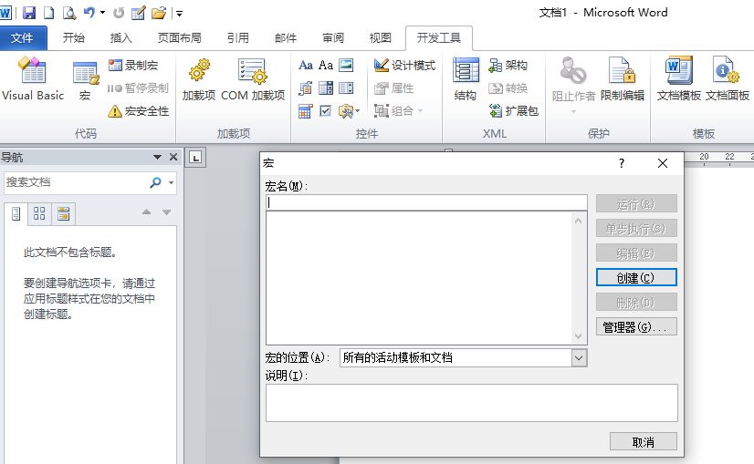Browse headings tab in navigation pane
754x464 pixels.
[16, 213]
